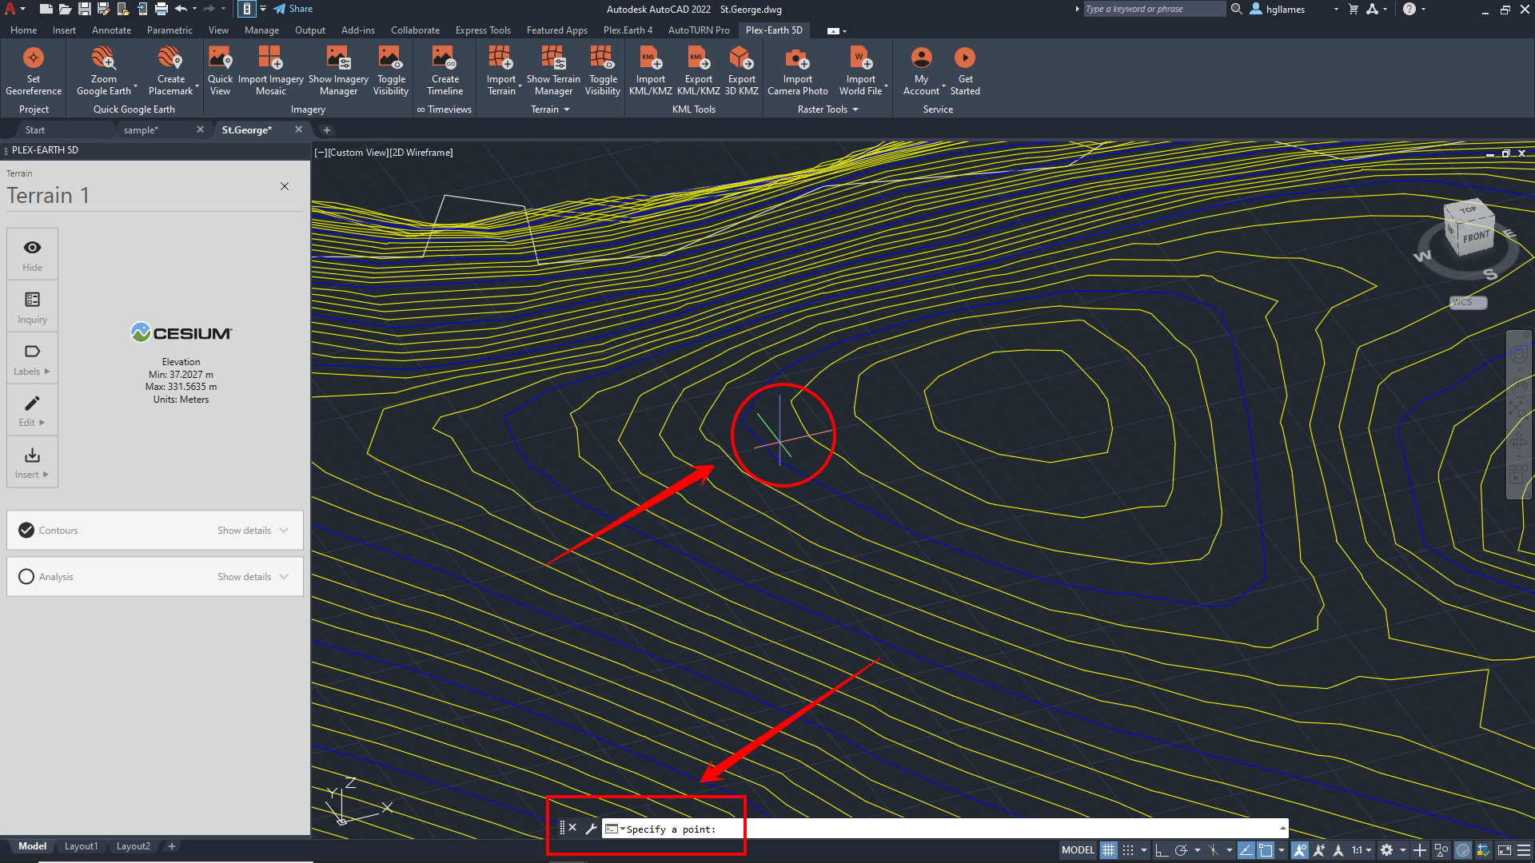The image size is (1535, 863).
Task: Open the Annotate ribbon tab
Action: click(111, 30)
